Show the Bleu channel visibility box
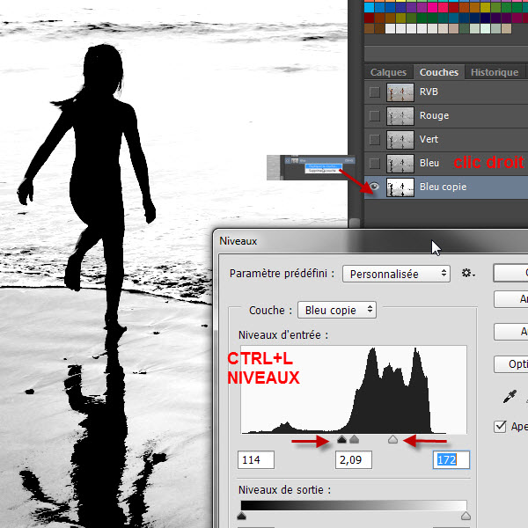Image resolution: width=528 pixels, height=528 pixels. (x=375, y=164)
